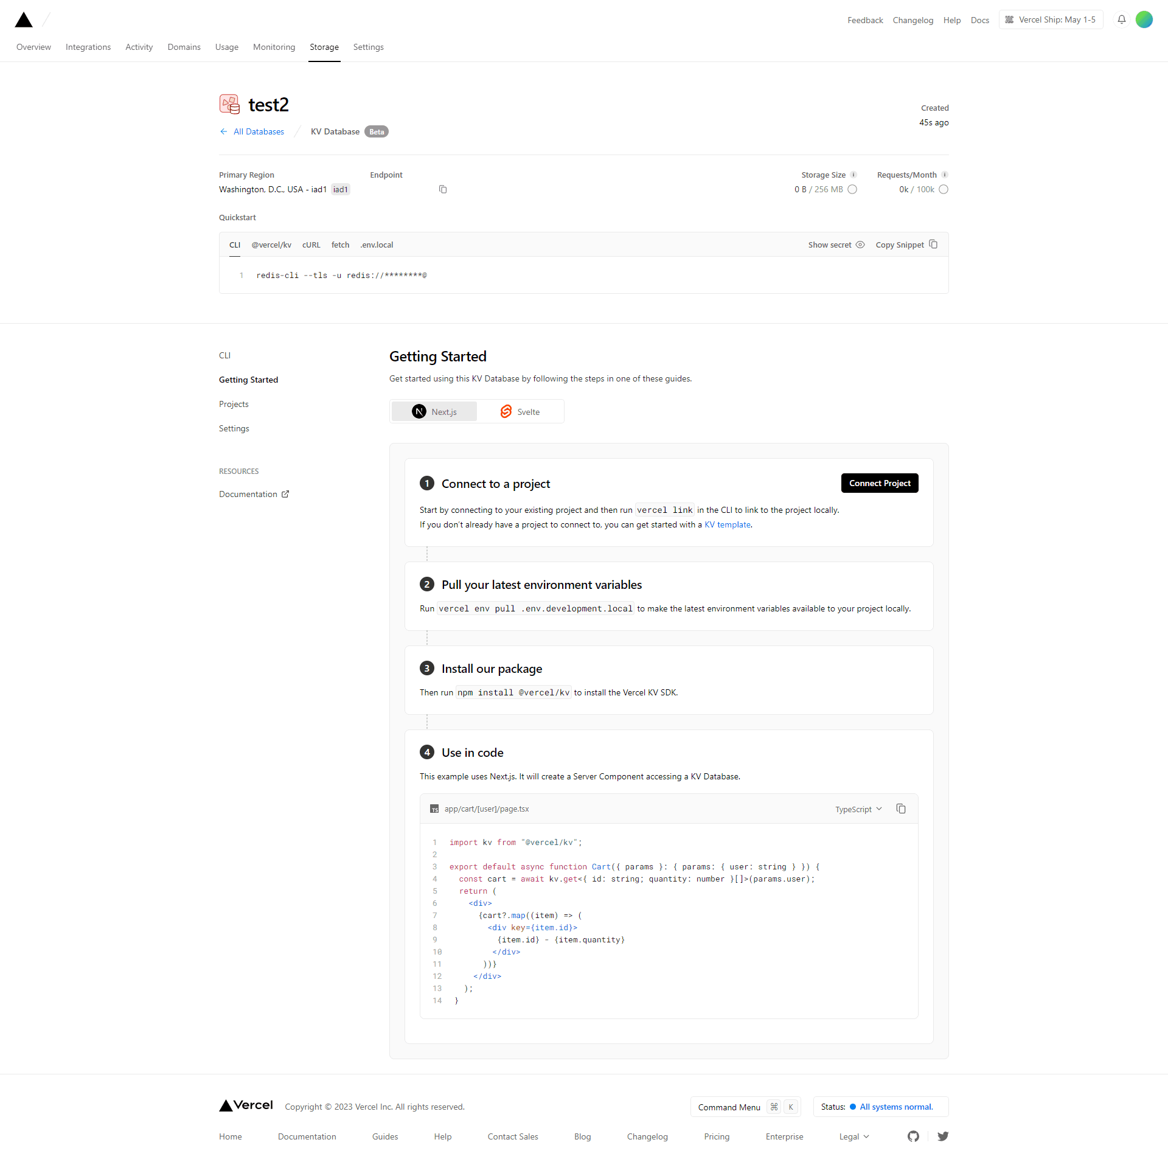Screen dimensions: 1168x1176
Task: Click the test2 KV database icon
Action: 229,104
